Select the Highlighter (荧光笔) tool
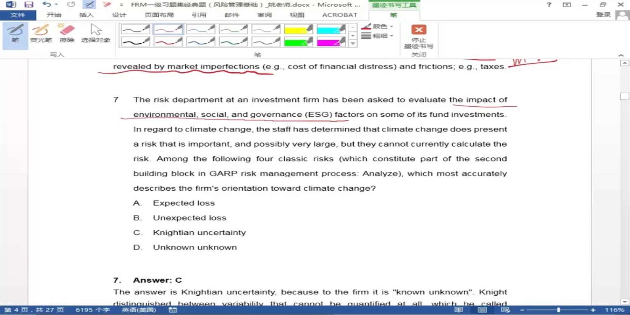This screenshot has width=630, height=315. pos(41,34)
